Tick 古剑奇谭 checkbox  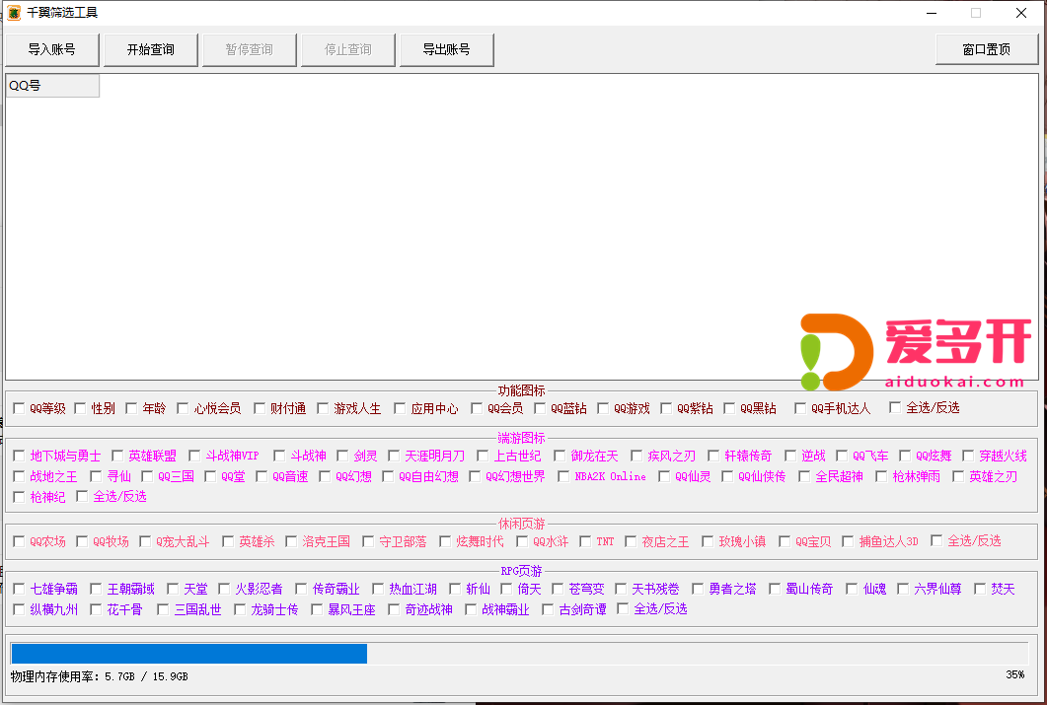coord(549,609)
